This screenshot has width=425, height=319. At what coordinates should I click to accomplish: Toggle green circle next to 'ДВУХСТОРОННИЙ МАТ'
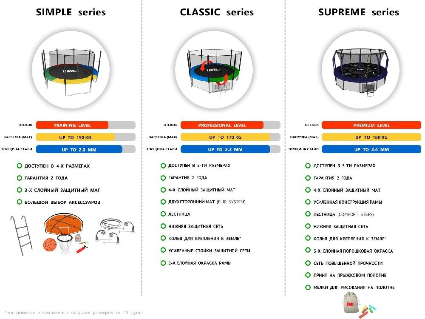(163, 202)
